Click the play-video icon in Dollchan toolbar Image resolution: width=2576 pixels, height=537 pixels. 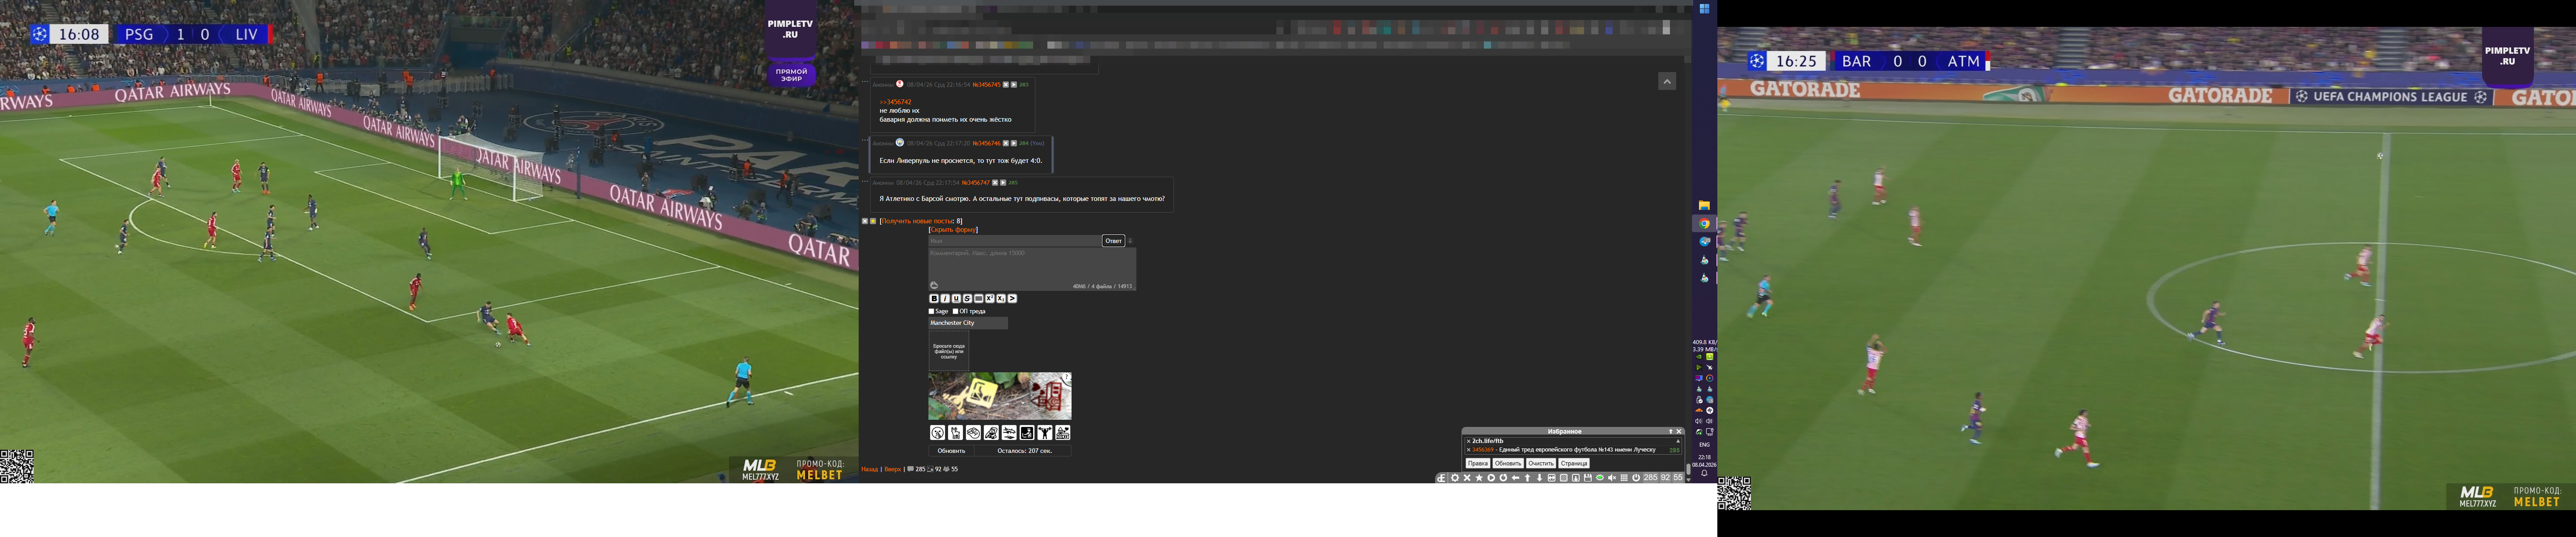pos(1491,478)
